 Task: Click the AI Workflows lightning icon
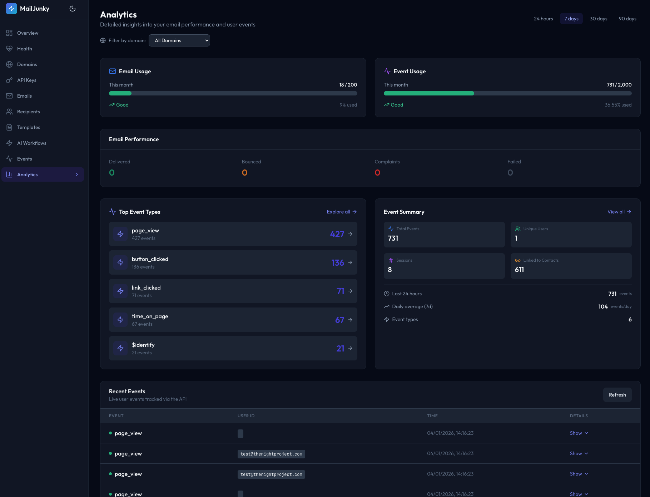coord(10,143)
